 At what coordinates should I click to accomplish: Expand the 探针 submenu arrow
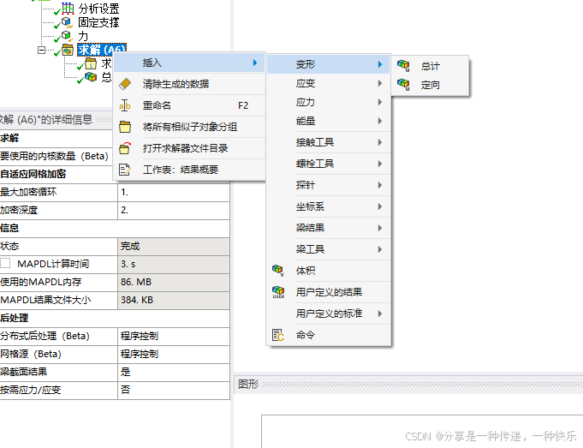[380, 185]
